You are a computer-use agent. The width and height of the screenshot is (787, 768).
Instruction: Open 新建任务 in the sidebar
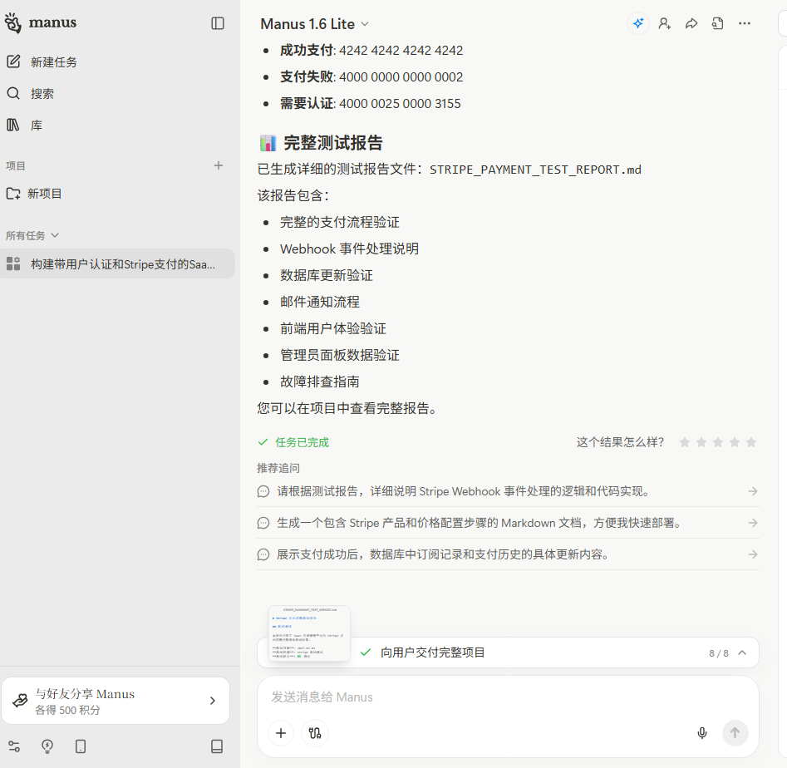[x=53, y=62]
